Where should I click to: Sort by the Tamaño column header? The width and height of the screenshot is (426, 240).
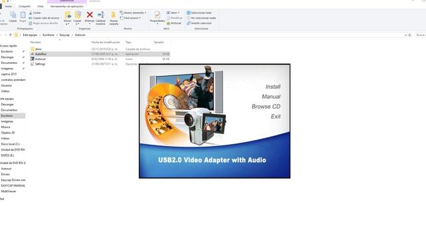pos(158,42)
